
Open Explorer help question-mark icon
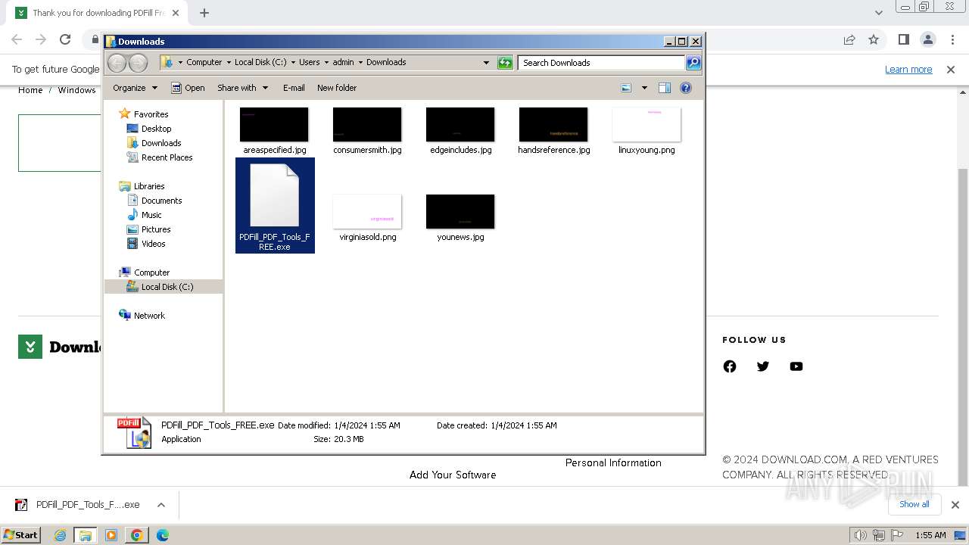tap(686, 88)
